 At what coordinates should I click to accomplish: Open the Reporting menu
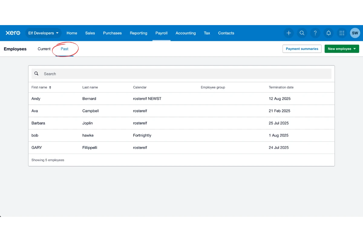click(x=139, y=33)
